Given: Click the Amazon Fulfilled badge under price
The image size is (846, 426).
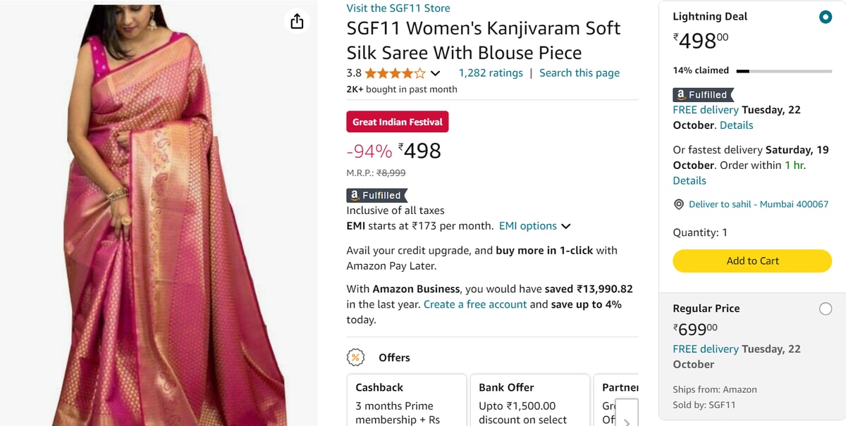Looking at the screenshot, I should tap(376, 195).
